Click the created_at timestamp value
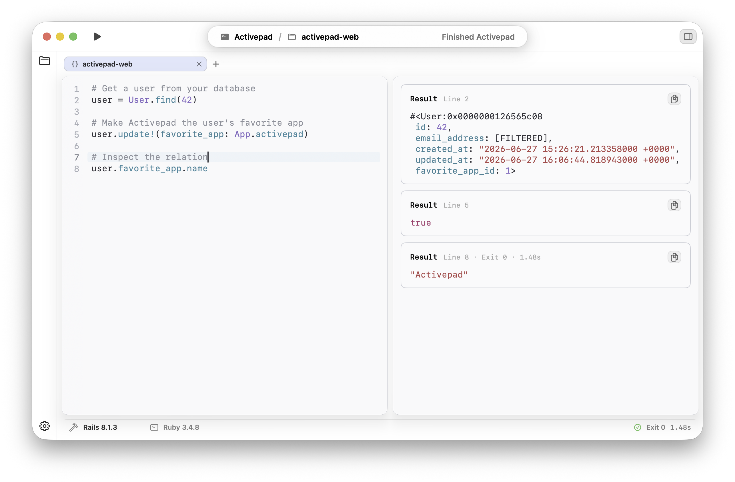Viewport: 735px width, 482px height. (577, 149)
